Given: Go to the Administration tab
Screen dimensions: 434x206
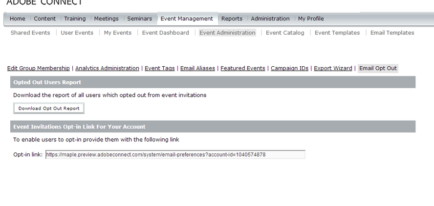Looking at the screenshot, I should (x=270, y=19).
